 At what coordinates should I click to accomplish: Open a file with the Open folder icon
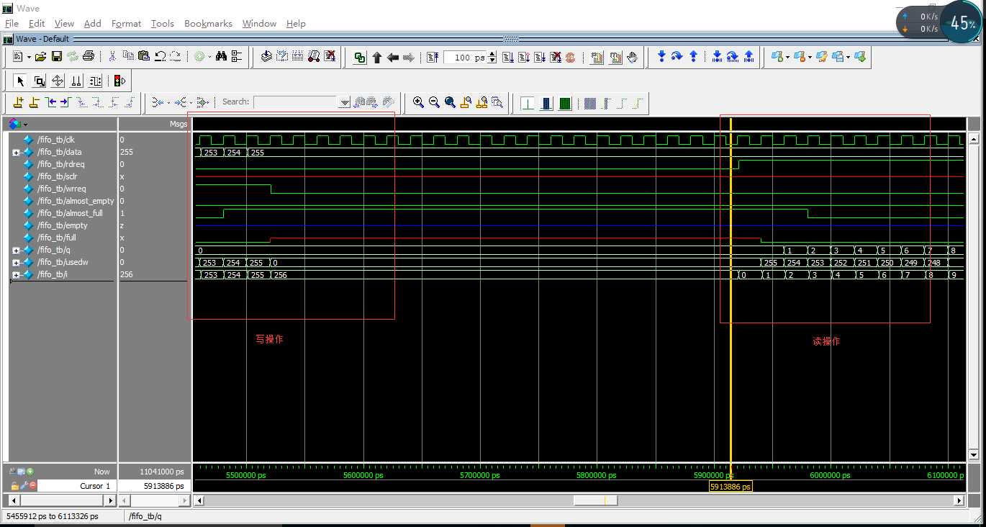click(x=40, y=57)
